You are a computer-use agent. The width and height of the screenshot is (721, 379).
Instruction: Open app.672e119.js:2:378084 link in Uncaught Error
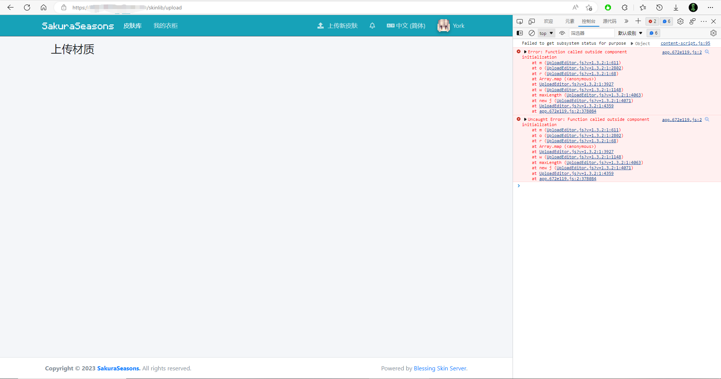(568, 179)
